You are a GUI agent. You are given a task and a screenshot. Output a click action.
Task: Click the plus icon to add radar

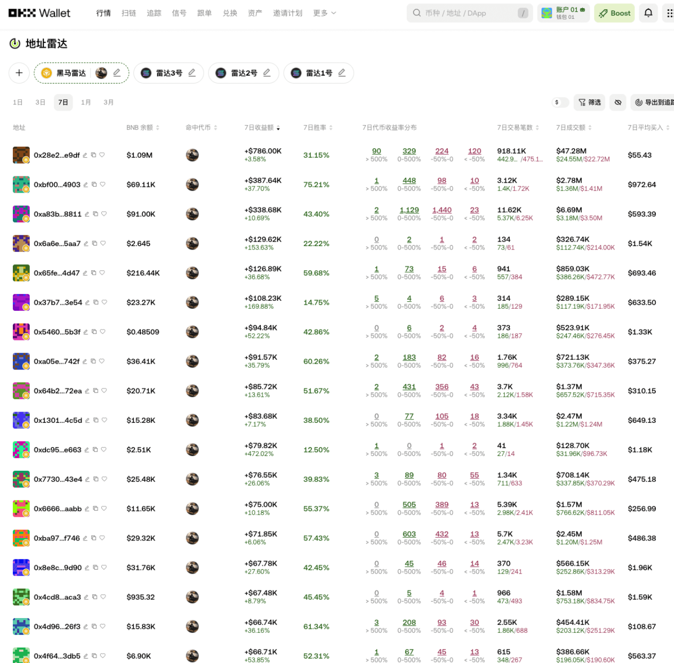pos(19,73)
